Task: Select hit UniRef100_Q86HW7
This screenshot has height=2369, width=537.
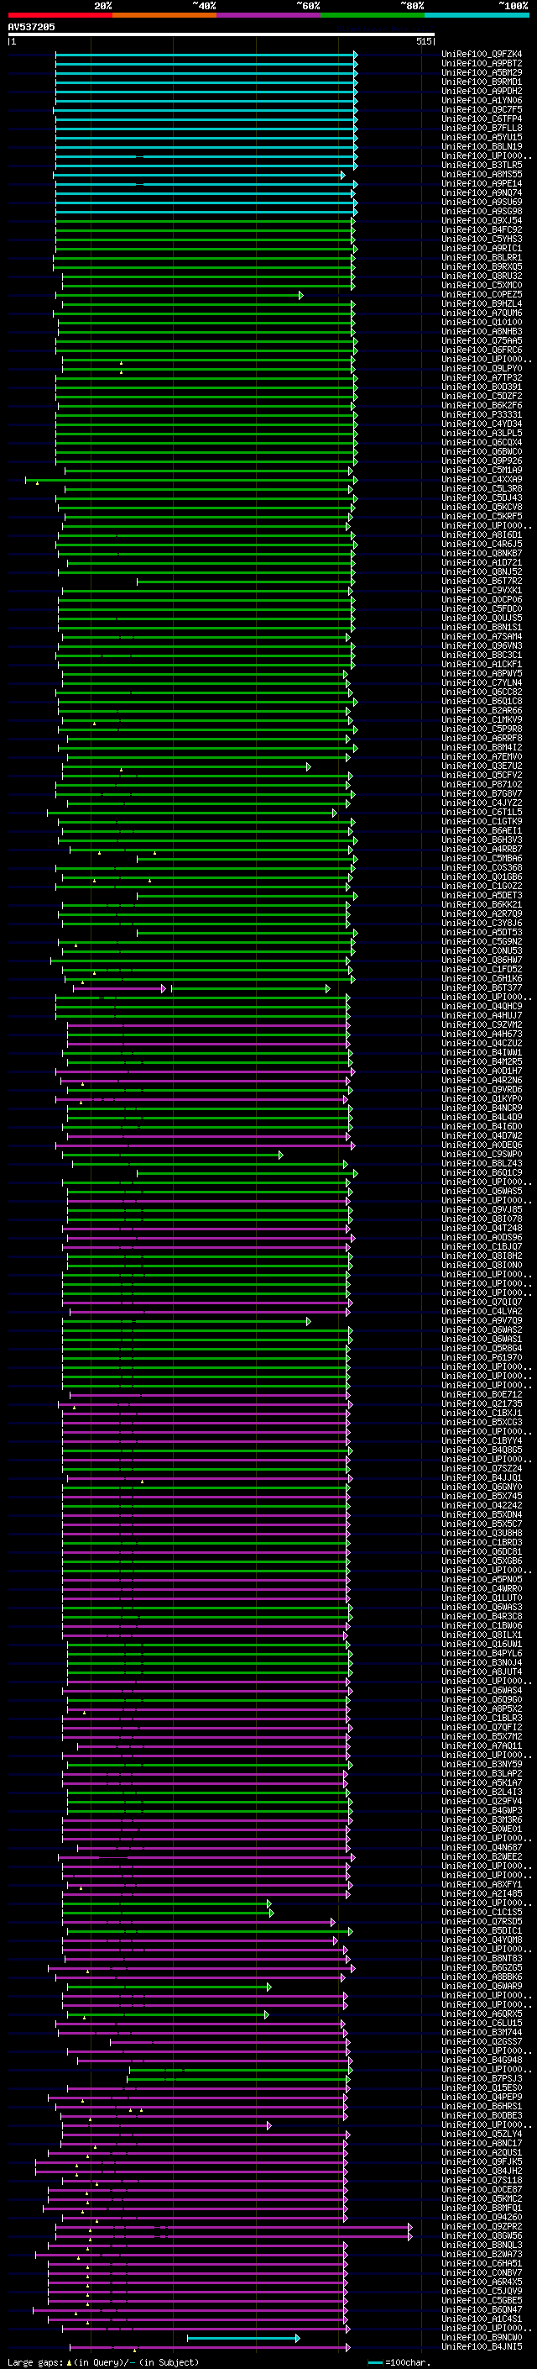Action: [x=482, y=961]
